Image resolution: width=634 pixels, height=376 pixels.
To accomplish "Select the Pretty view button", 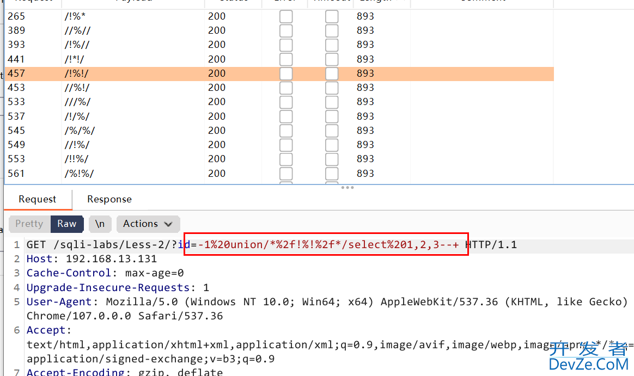I will [x=29, y=224].
